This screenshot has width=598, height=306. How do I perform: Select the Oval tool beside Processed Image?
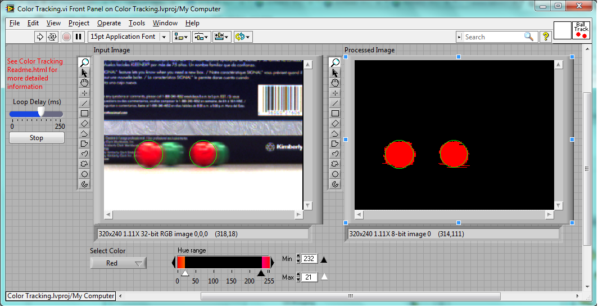click(336, 174)
